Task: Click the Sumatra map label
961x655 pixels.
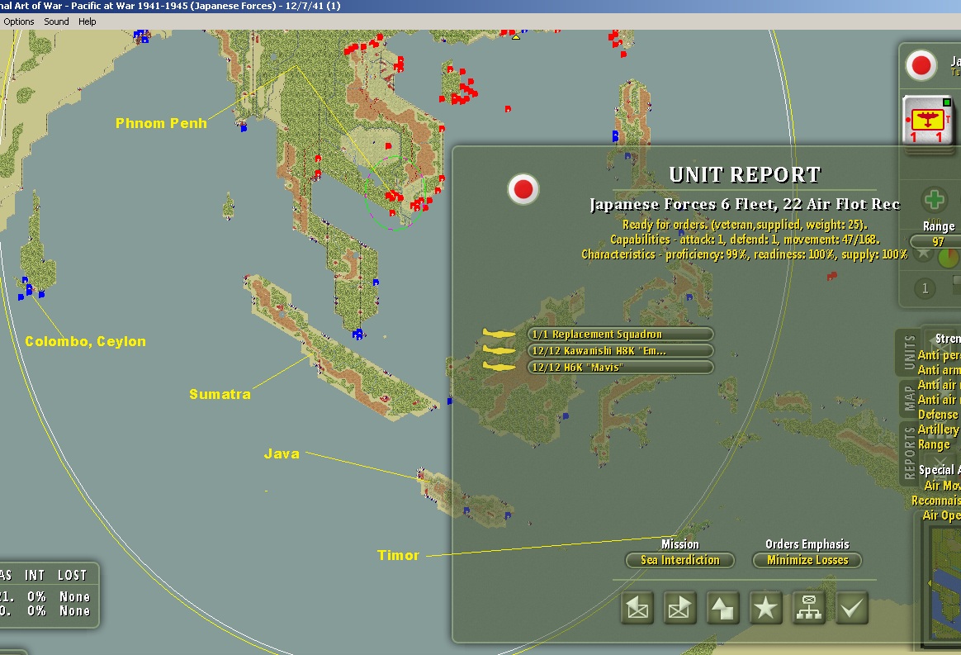Action: tap(220, 394)
